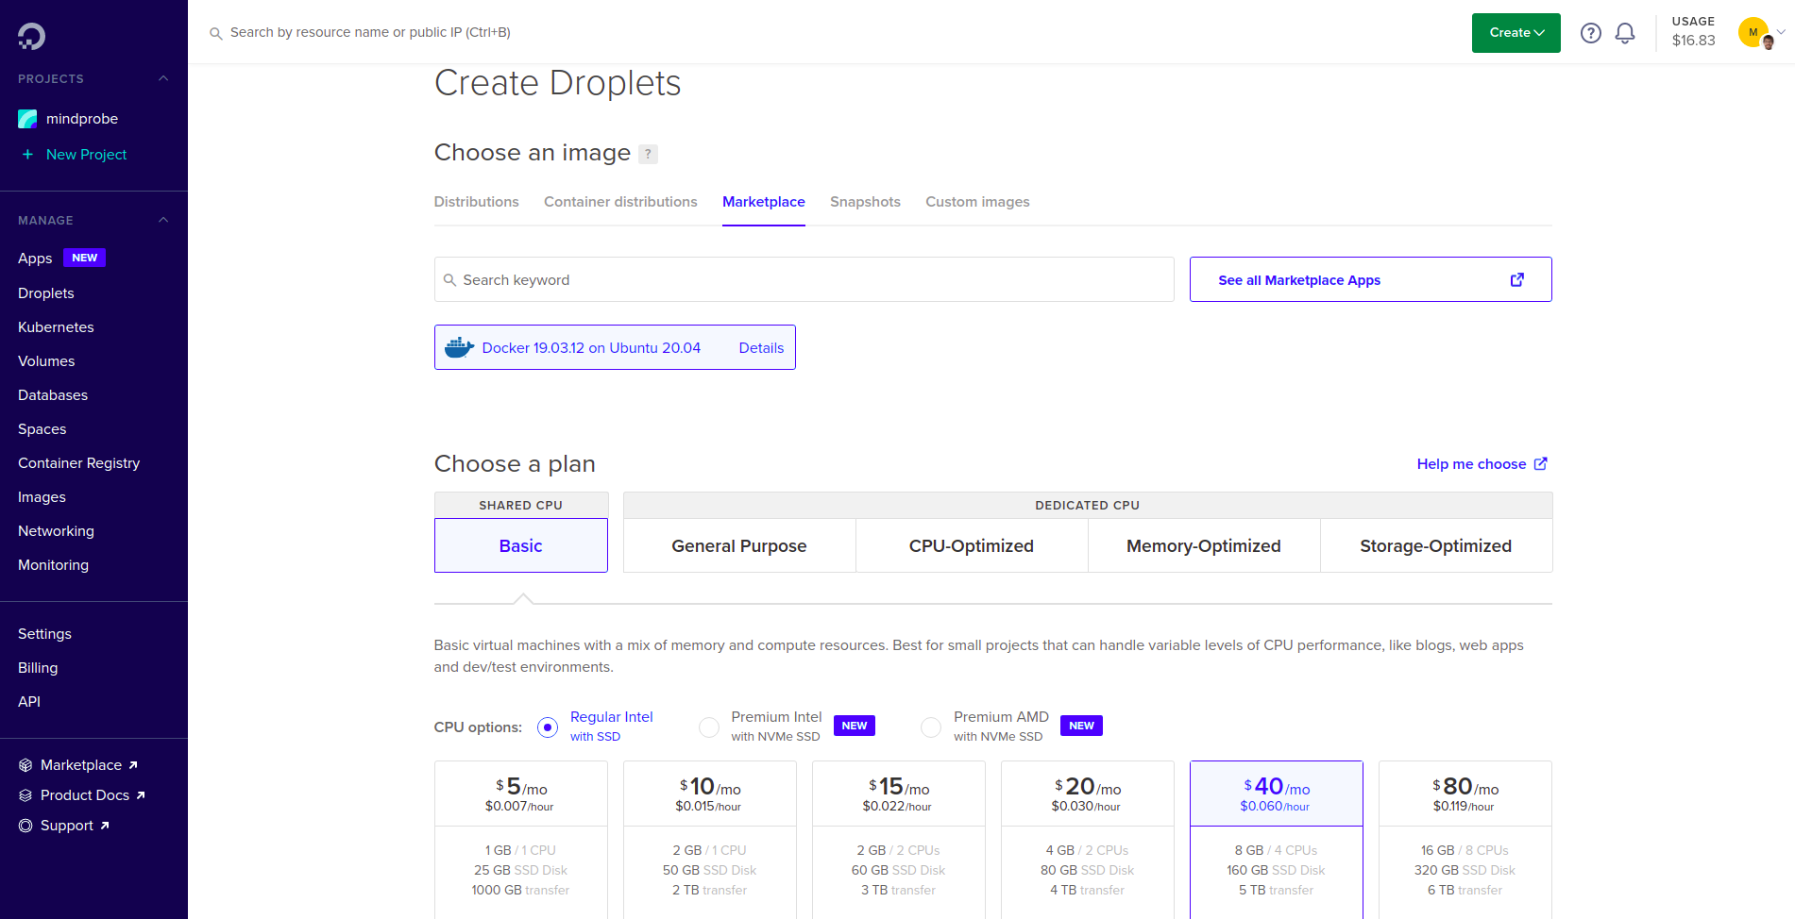Click the NEW badge beside Premium Intel
The image size is (1795, 919).
tap(855, 726)
